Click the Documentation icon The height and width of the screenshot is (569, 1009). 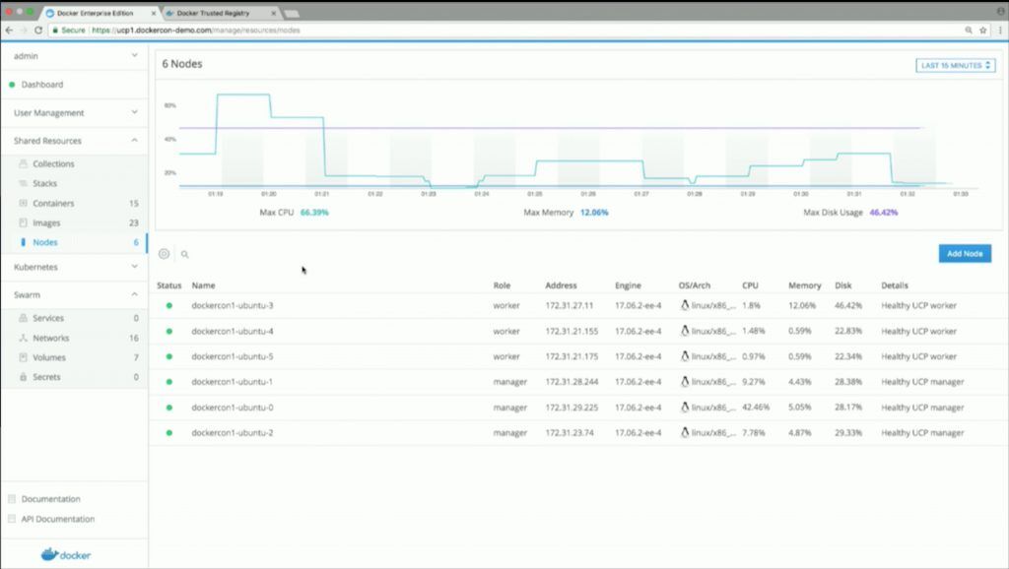click(x=12, y=499)
